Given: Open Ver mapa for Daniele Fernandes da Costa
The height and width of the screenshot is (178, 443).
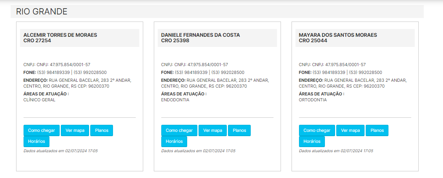Looking at the screenshot, I should pyautogui.click(x=213, y=130).
